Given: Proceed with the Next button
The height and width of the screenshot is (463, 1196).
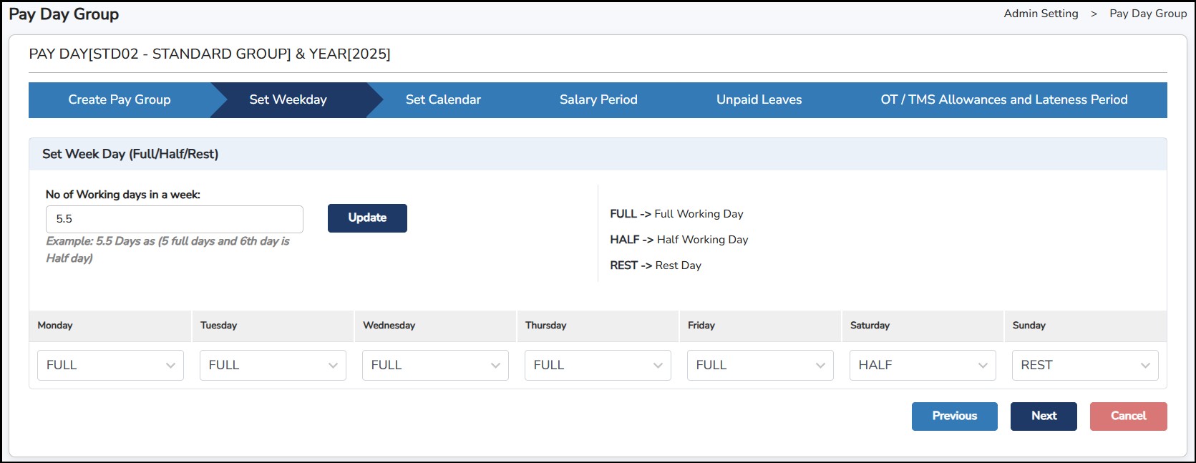Looking at the screenshot, I should point(1044,416).
